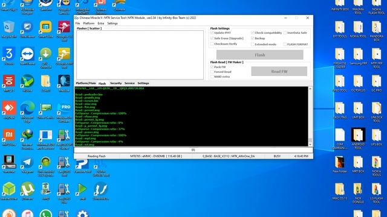Open the Recycle Bin desktop icon
387x217 pixels.
[9, 29]
